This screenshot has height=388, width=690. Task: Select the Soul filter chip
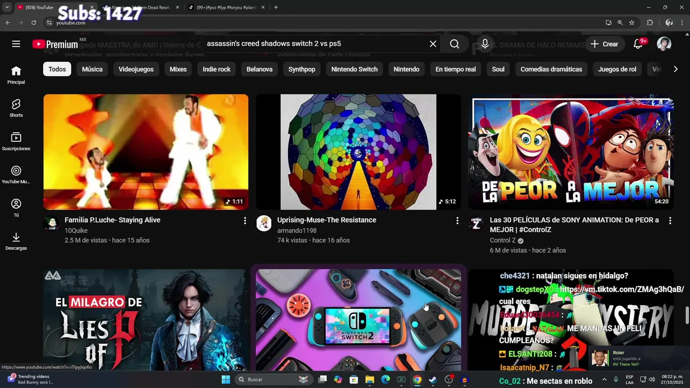(498, 69)
